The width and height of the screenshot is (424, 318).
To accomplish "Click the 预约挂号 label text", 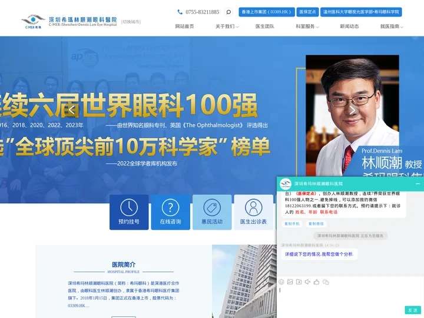I will click(129, 221).
